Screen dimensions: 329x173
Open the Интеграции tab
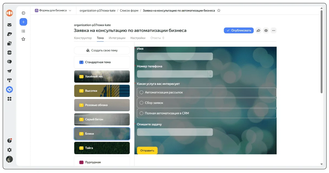click(117, 38)
